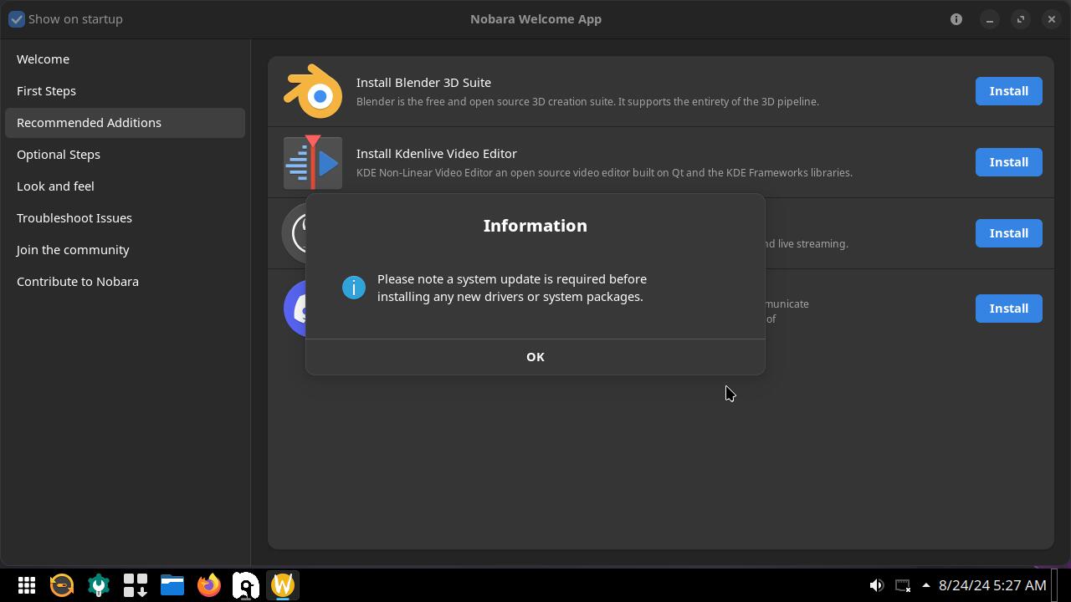Open the clock showing 8/24/24 5:27 AM
The image size is (1071, 602).
click(x=992, y=585)
